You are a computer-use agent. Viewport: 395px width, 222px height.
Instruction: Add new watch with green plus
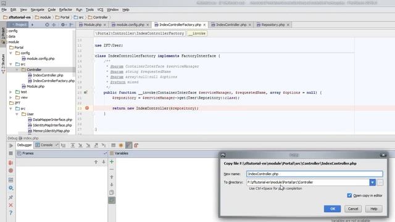click(x=112, y=162)
